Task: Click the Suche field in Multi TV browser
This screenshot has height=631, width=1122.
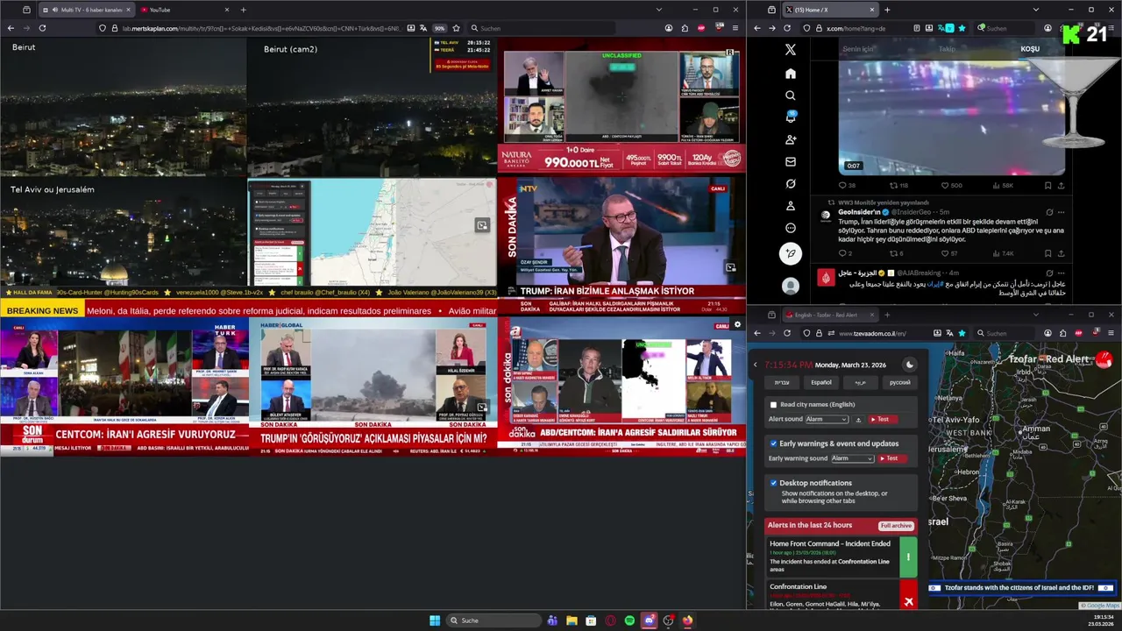Action: click(541, 28)
